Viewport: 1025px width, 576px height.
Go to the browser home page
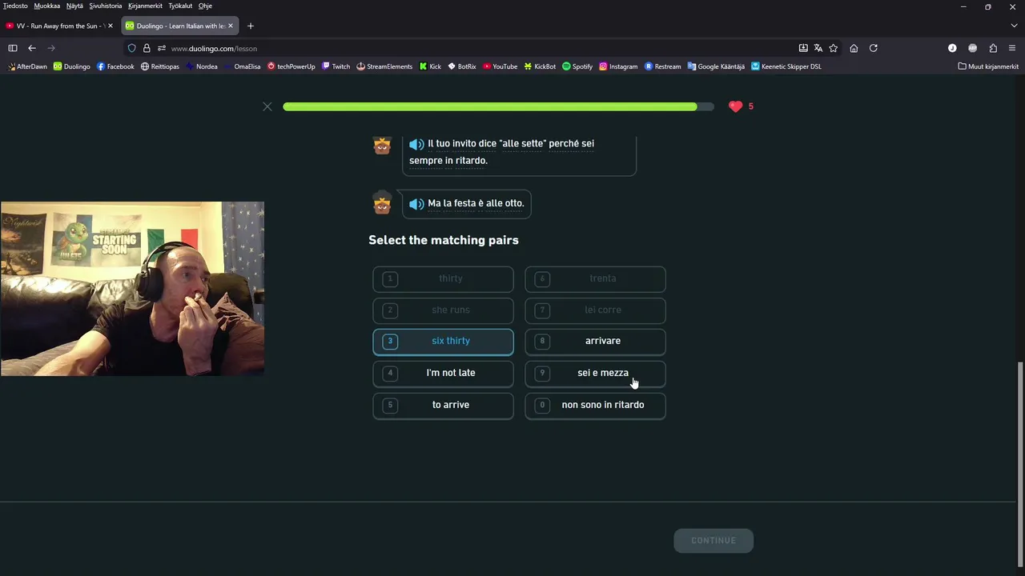pos(854,48)
